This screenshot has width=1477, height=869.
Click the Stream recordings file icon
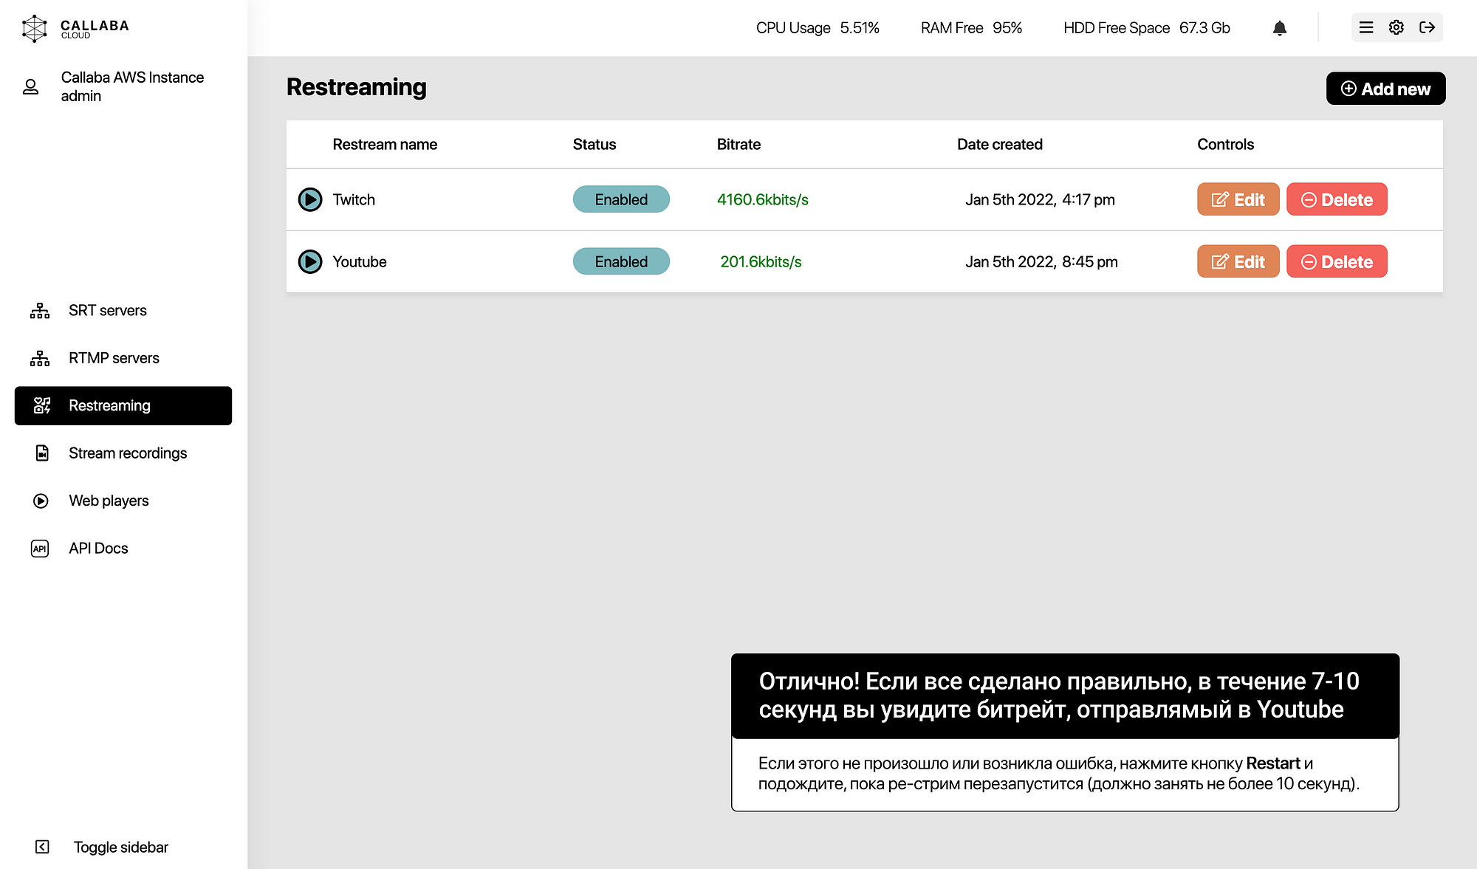pos(42,453)
